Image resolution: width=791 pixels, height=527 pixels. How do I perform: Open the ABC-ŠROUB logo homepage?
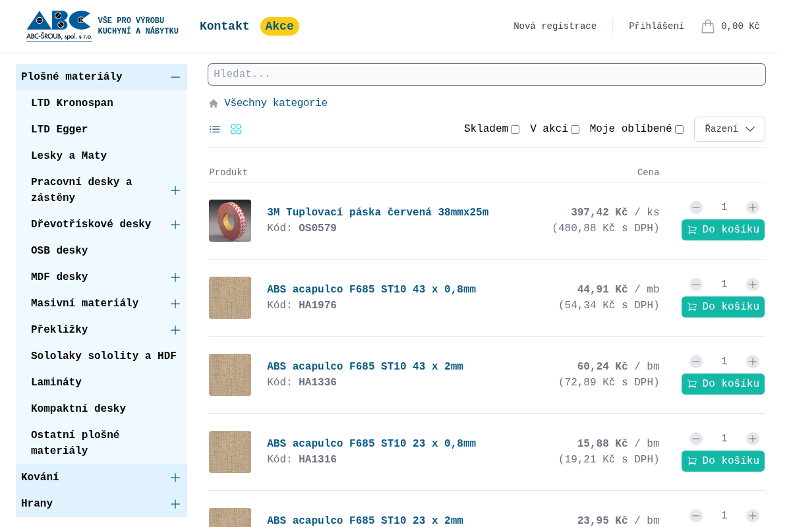pos(59,26)
